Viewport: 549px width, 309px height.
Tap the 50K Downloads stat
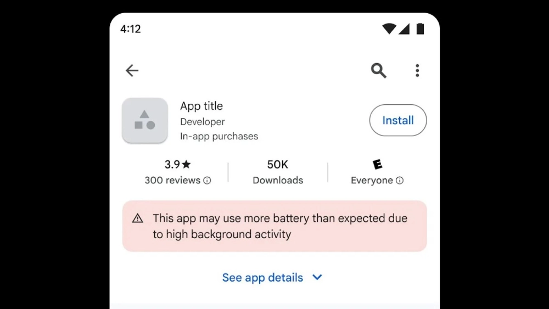coord(278,172)
